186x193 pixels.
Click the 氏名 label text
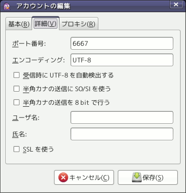(x=19, y=134)
